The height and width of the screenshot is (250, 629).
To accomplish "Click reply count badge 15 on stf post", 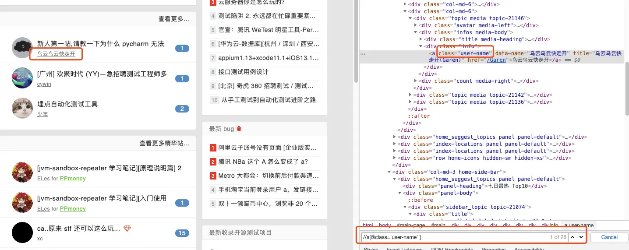I will coord(182,233).
